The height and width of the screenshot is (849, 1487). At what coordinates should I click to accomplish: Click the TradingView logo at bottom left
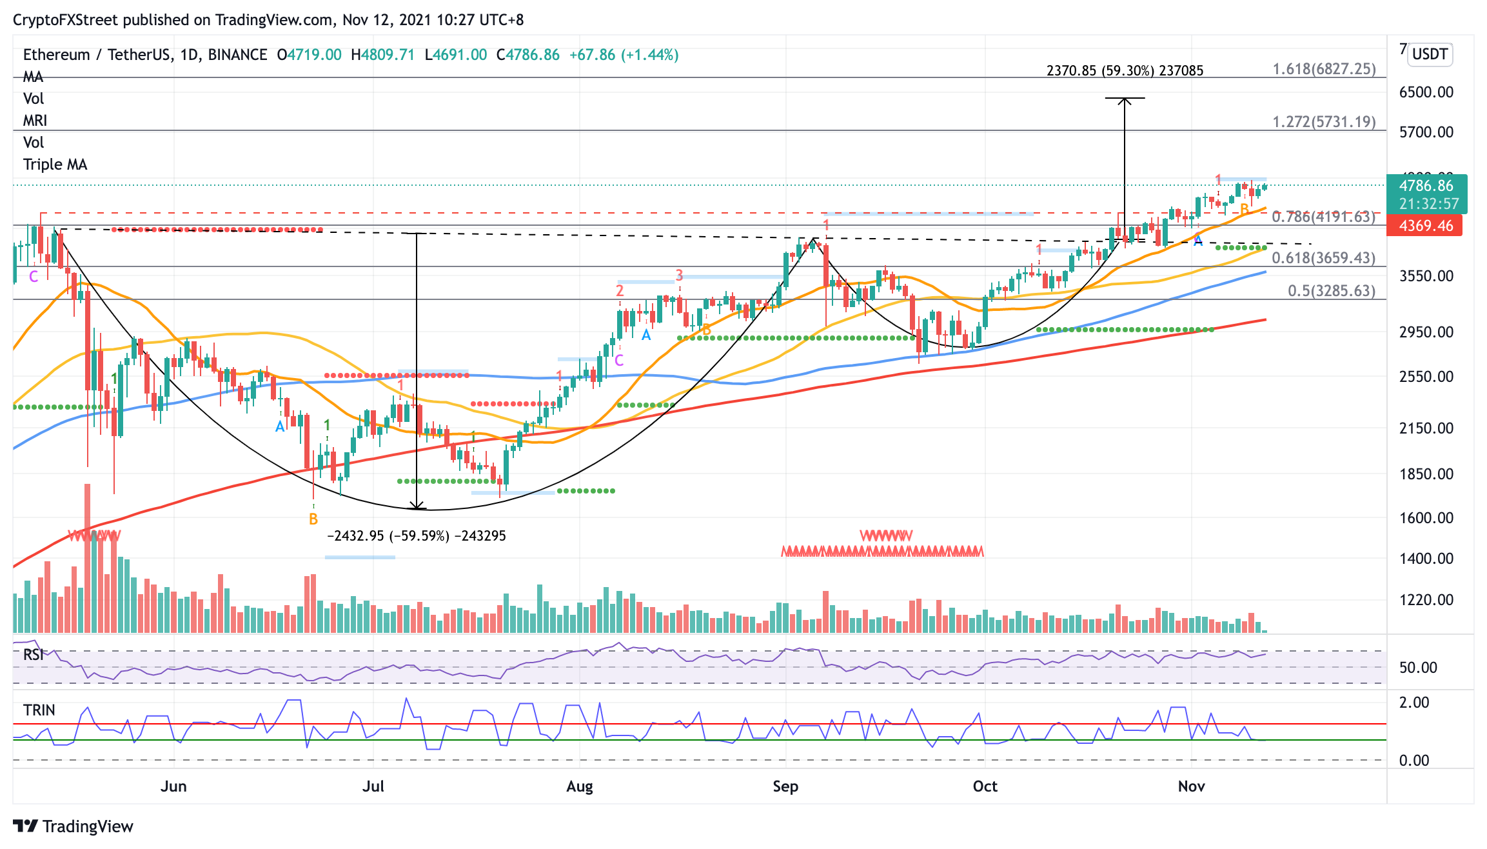coord(73,826)
